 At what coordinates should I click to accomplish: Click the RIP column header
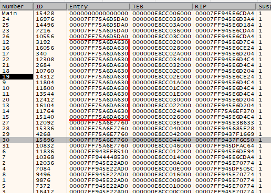224,7
